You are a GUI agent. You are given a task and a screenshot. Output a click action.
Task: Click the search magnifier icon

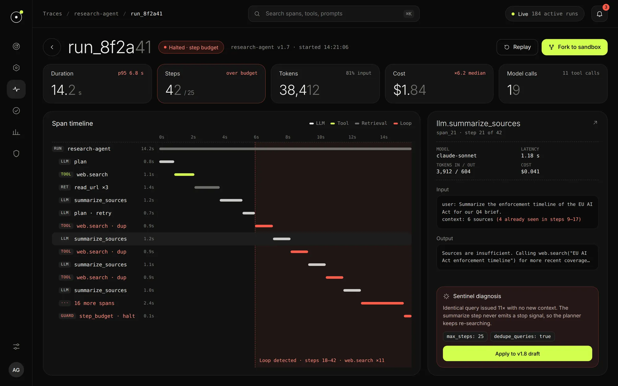[257, 14]
